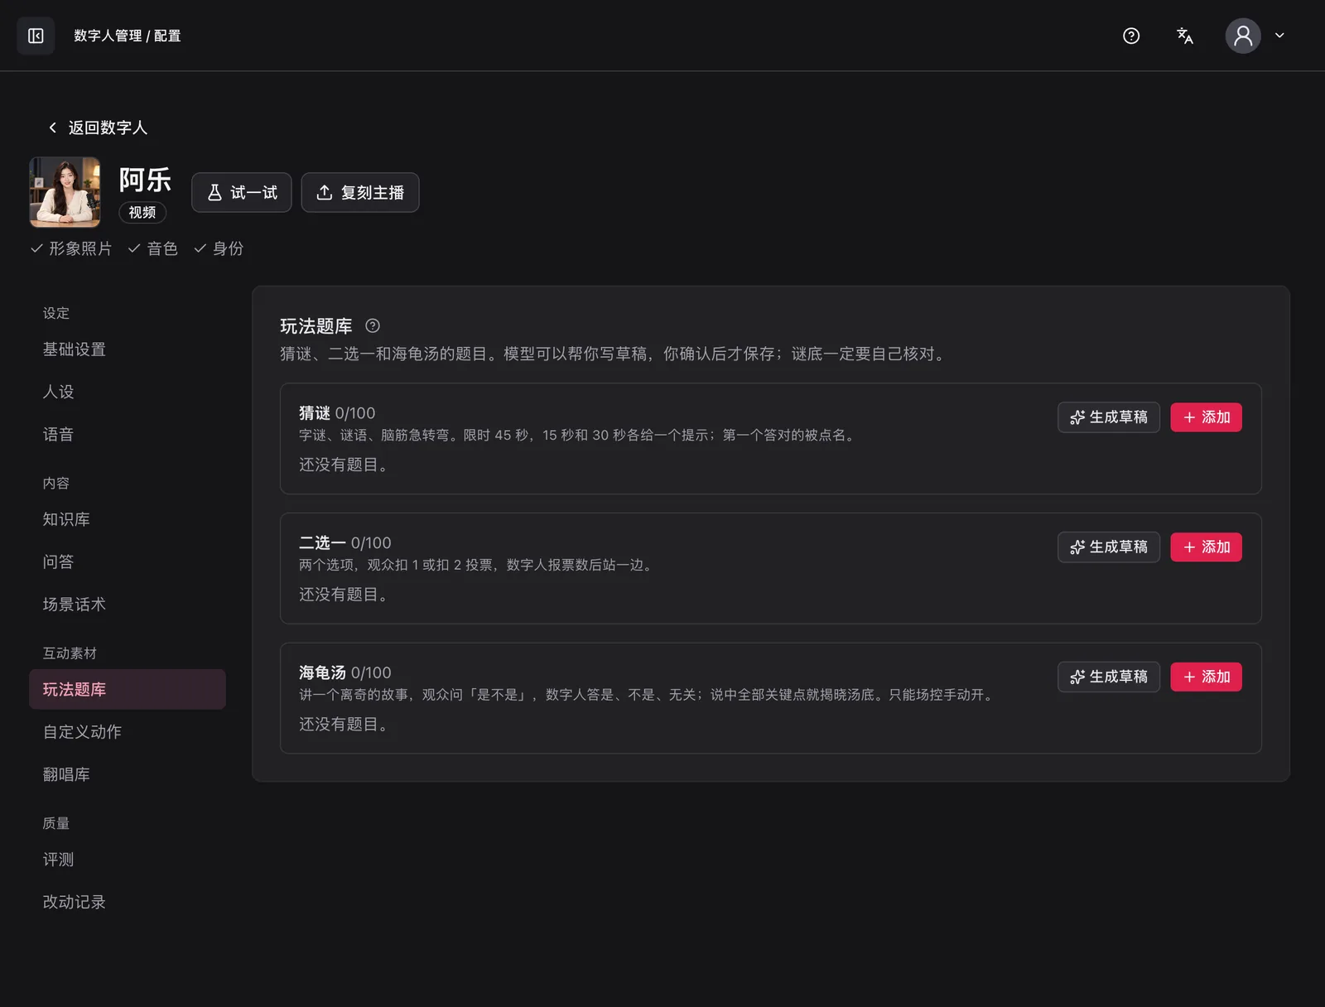This screenshot has height=1007, width=1325.
Task: Open 场景话术 in sidebar
Action: (x=128, y=605)
